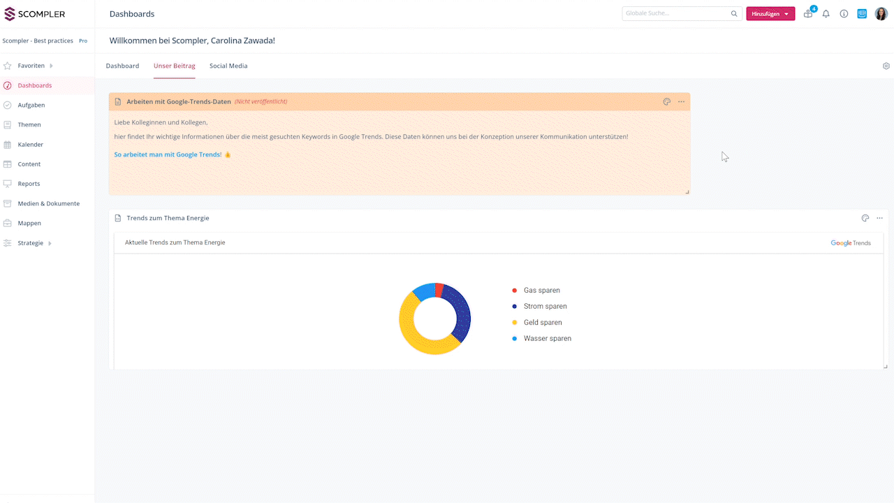Open the notifications bell icon
This screenshot has height=503, width=894.
click(826, 13)
